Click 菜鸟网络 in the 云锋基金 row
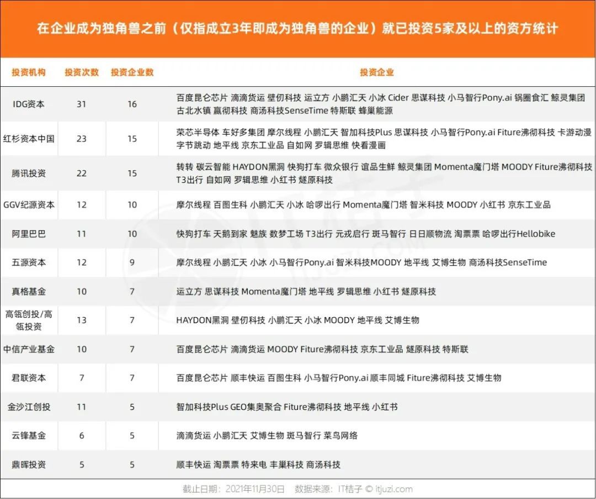The width and height of the screenshot is (596, 499). (340, 435)
